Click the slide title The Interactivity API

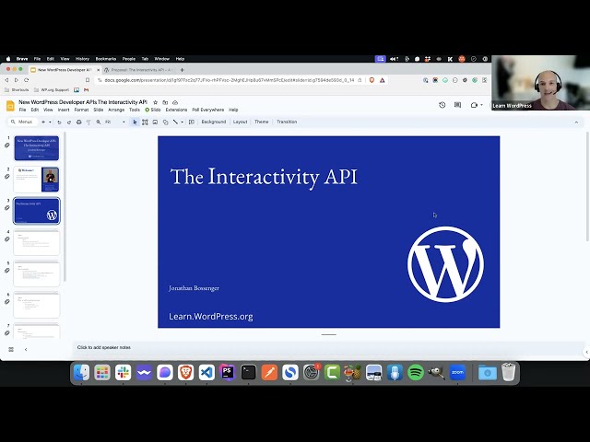click(264, 177)
